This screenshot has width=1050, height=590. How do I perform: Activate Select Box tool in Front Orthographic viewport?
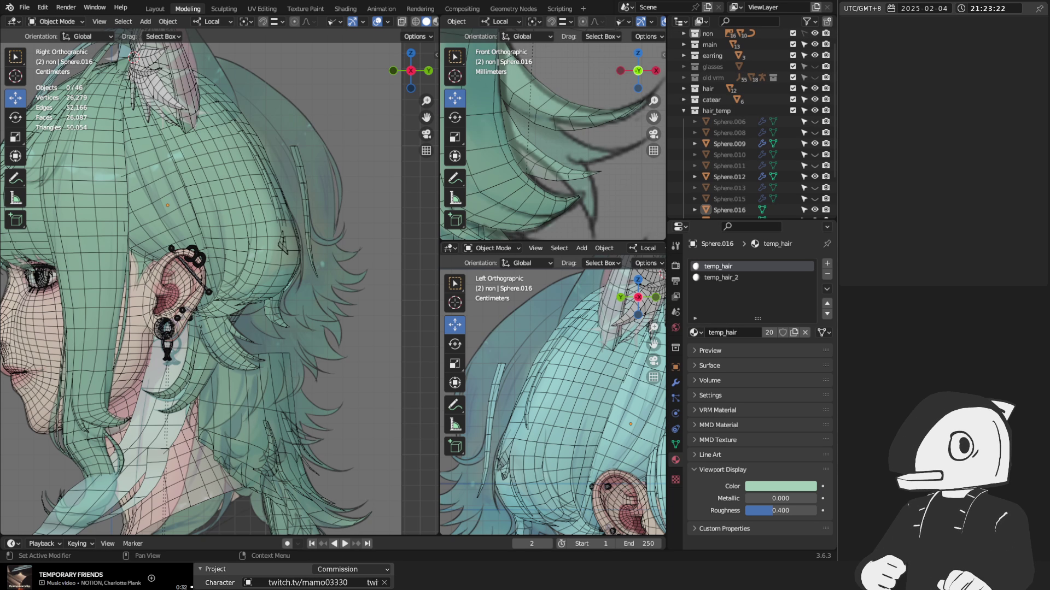[454, 56]
